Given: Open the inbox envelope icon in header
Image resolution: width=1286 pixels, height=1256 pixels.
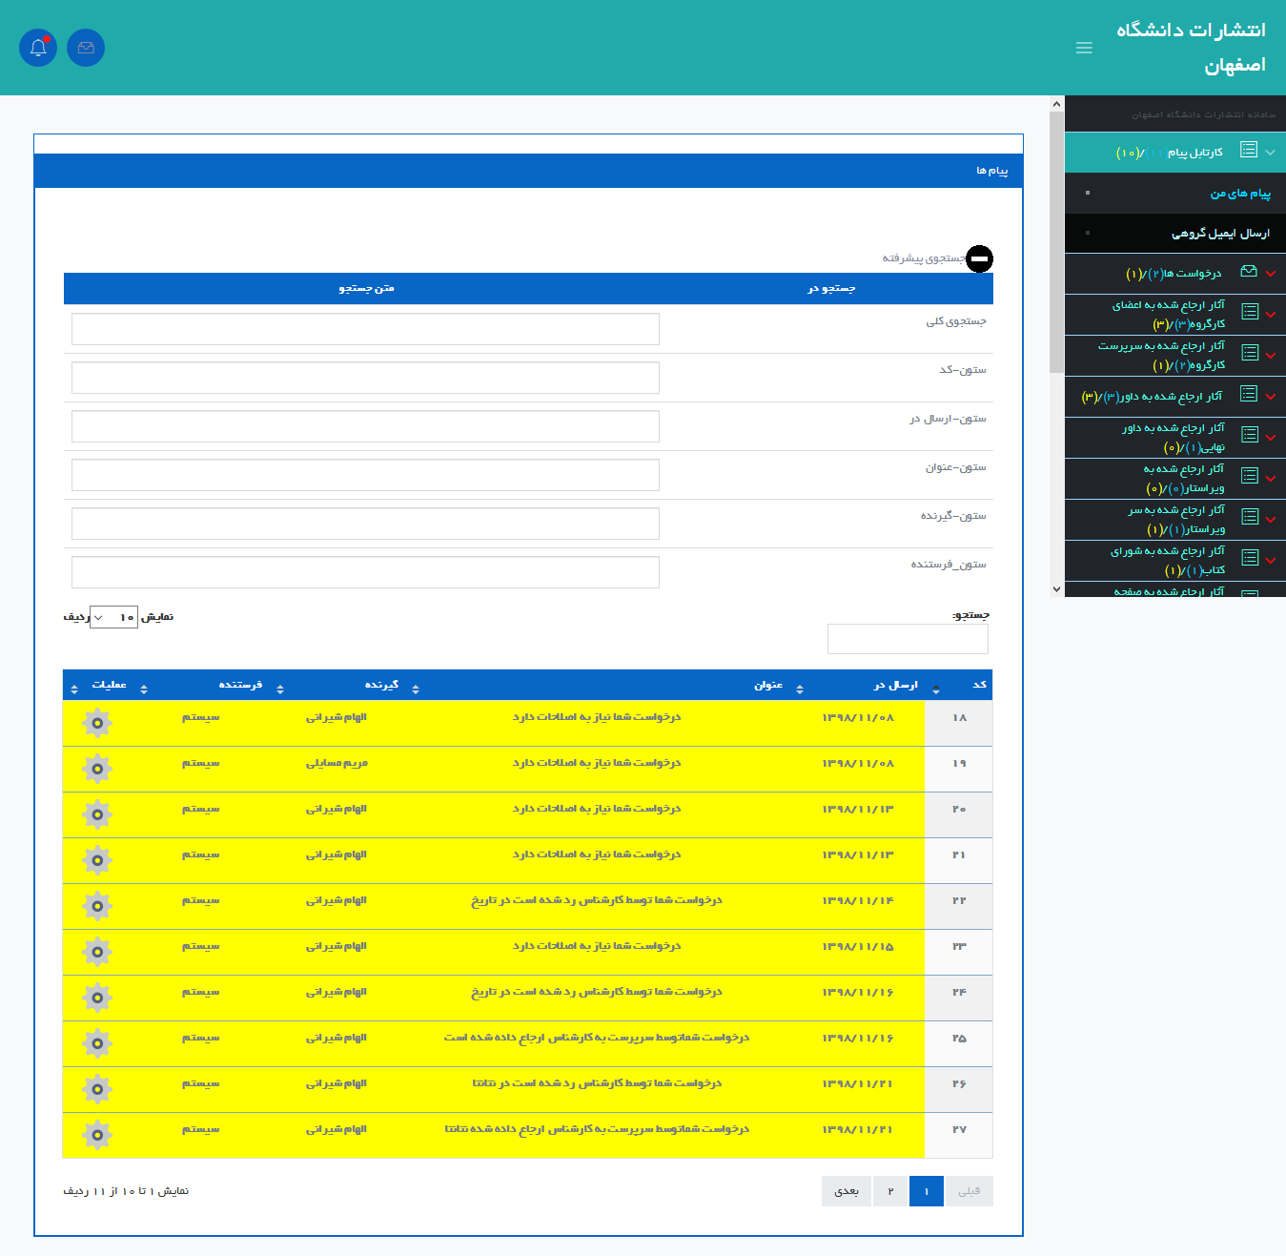Looking at the screenshot, I should (86, 48).
